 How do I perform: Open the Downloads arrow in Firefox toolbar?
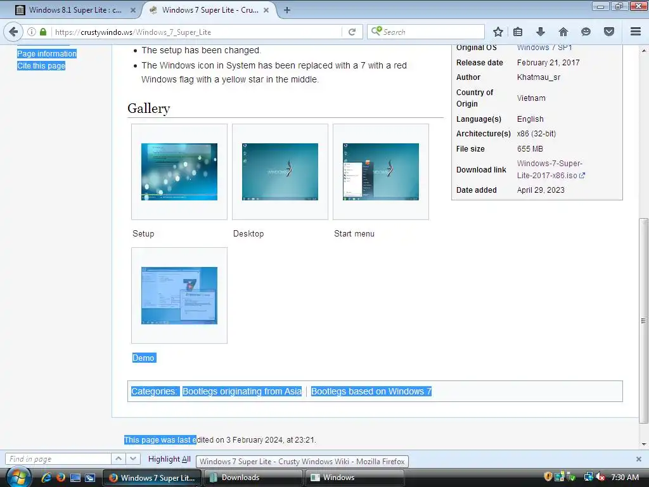tap(541, 32)
